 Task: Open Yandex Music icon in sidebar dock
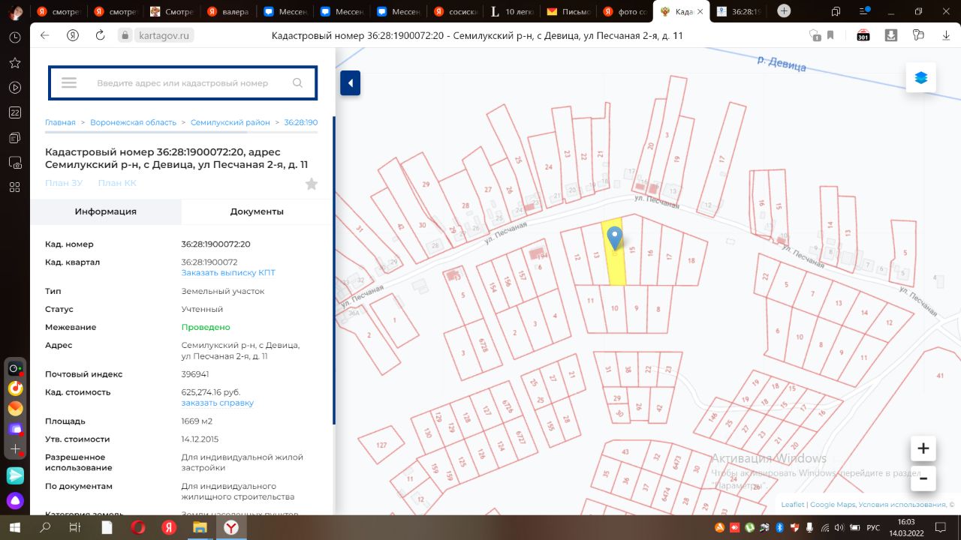(x=15, y=388)
